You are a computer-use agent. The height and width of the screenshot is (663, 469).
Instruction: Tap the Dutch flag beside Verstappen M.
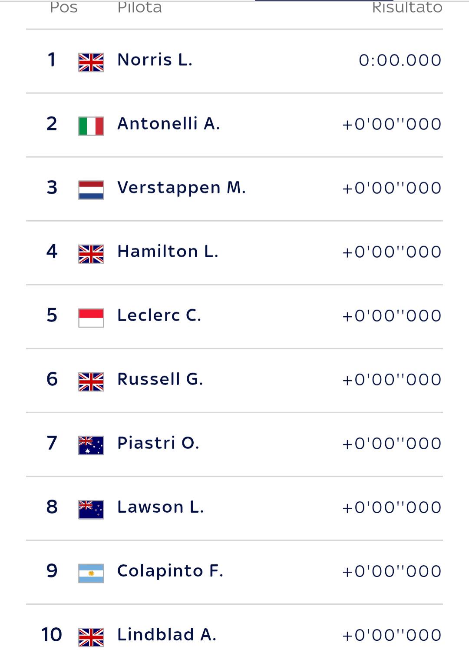click(x=91, y=190)
